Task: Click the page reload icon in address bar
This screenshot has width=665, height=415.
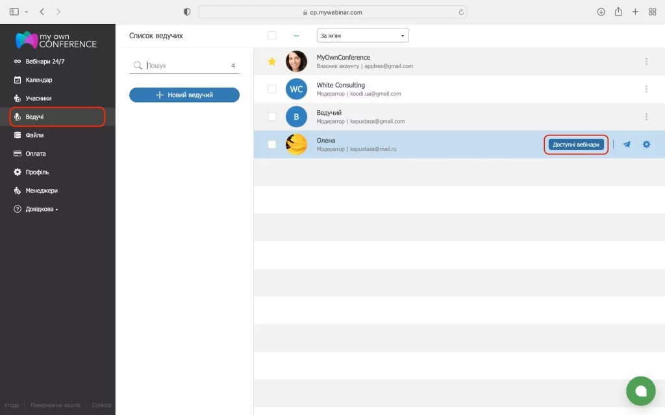Action: pos(461,12)
